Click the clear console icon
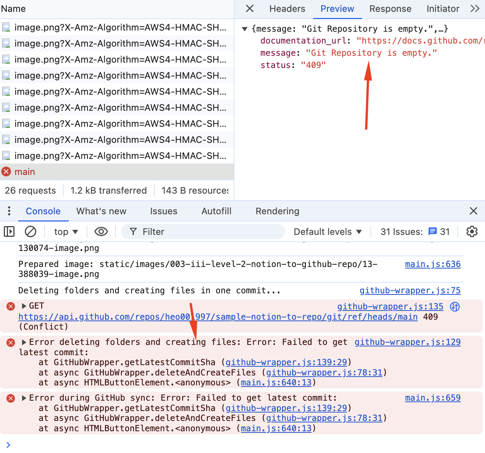 [x=31, y=231]
